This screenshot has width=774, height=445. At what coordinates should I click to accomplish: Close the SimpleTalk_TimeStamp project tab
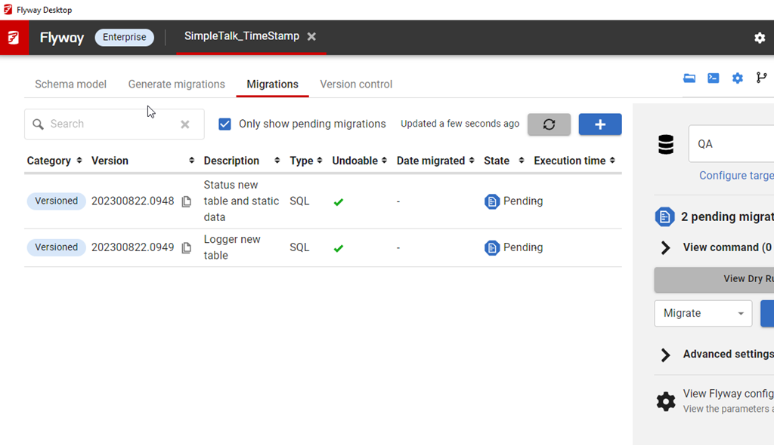[x=311, y=37]
